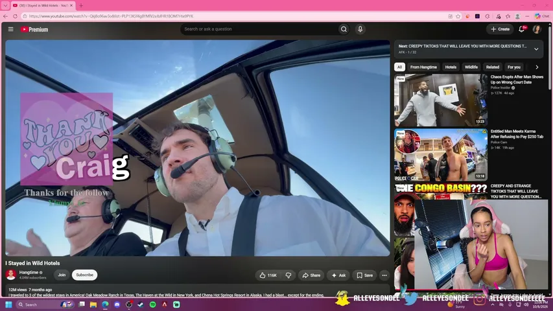This screenshot has width=553, height=311.
Task: Open the browser profile icon
Action: 517,16
